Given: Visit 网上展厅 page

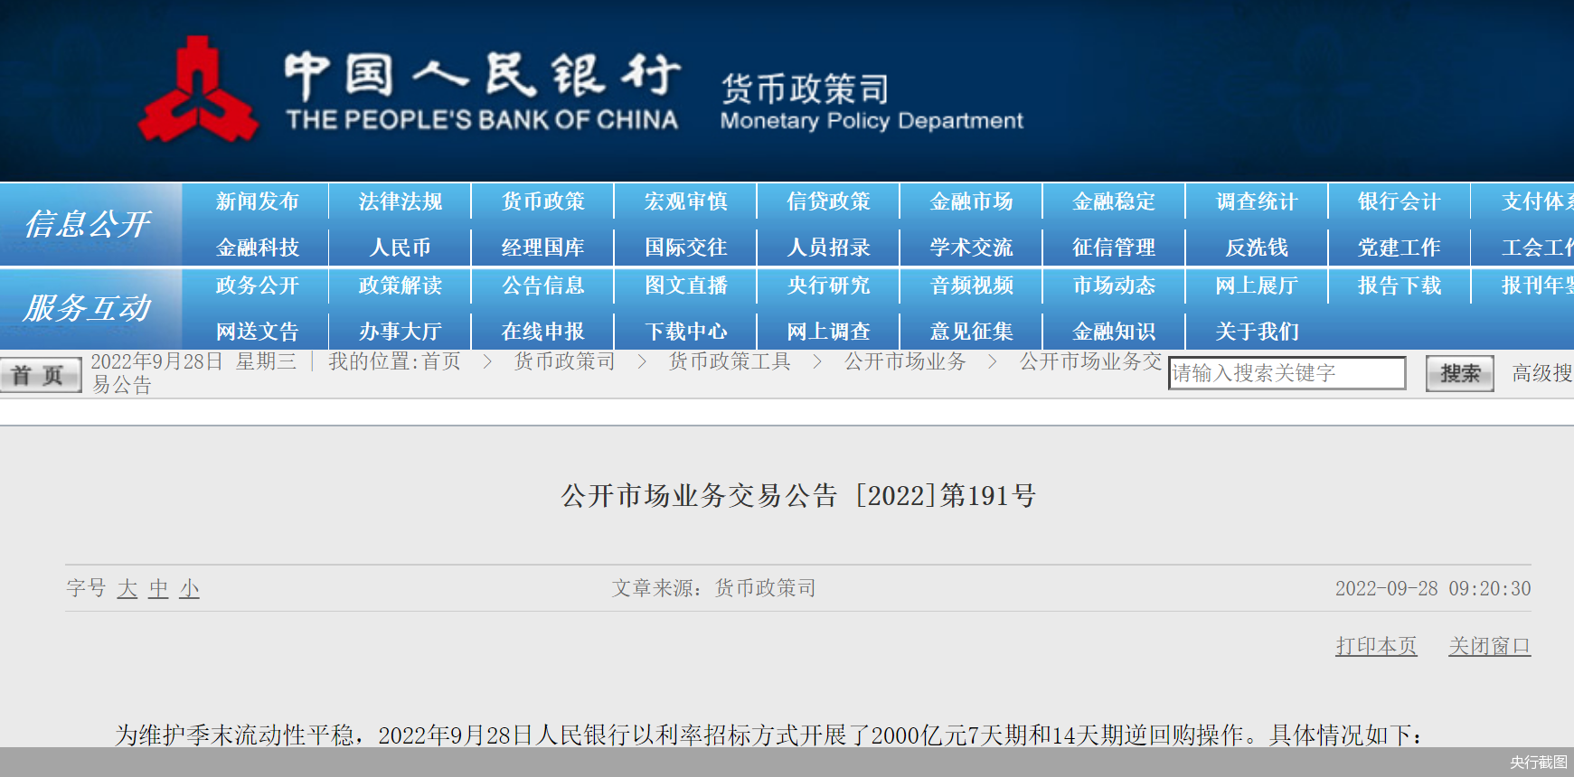Looking at the screenshot, I should pos(1257,286).
